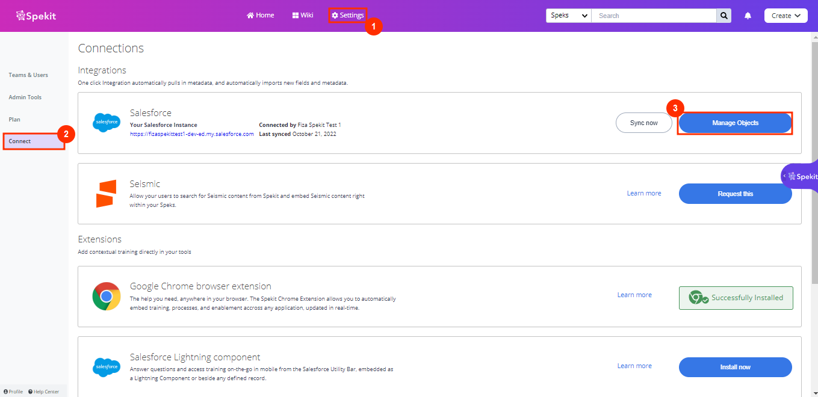Image resolution: width=818 pixels, height=397 pixels.
Task: Open notifications bell icon
Action: click(x=748, y=16)
